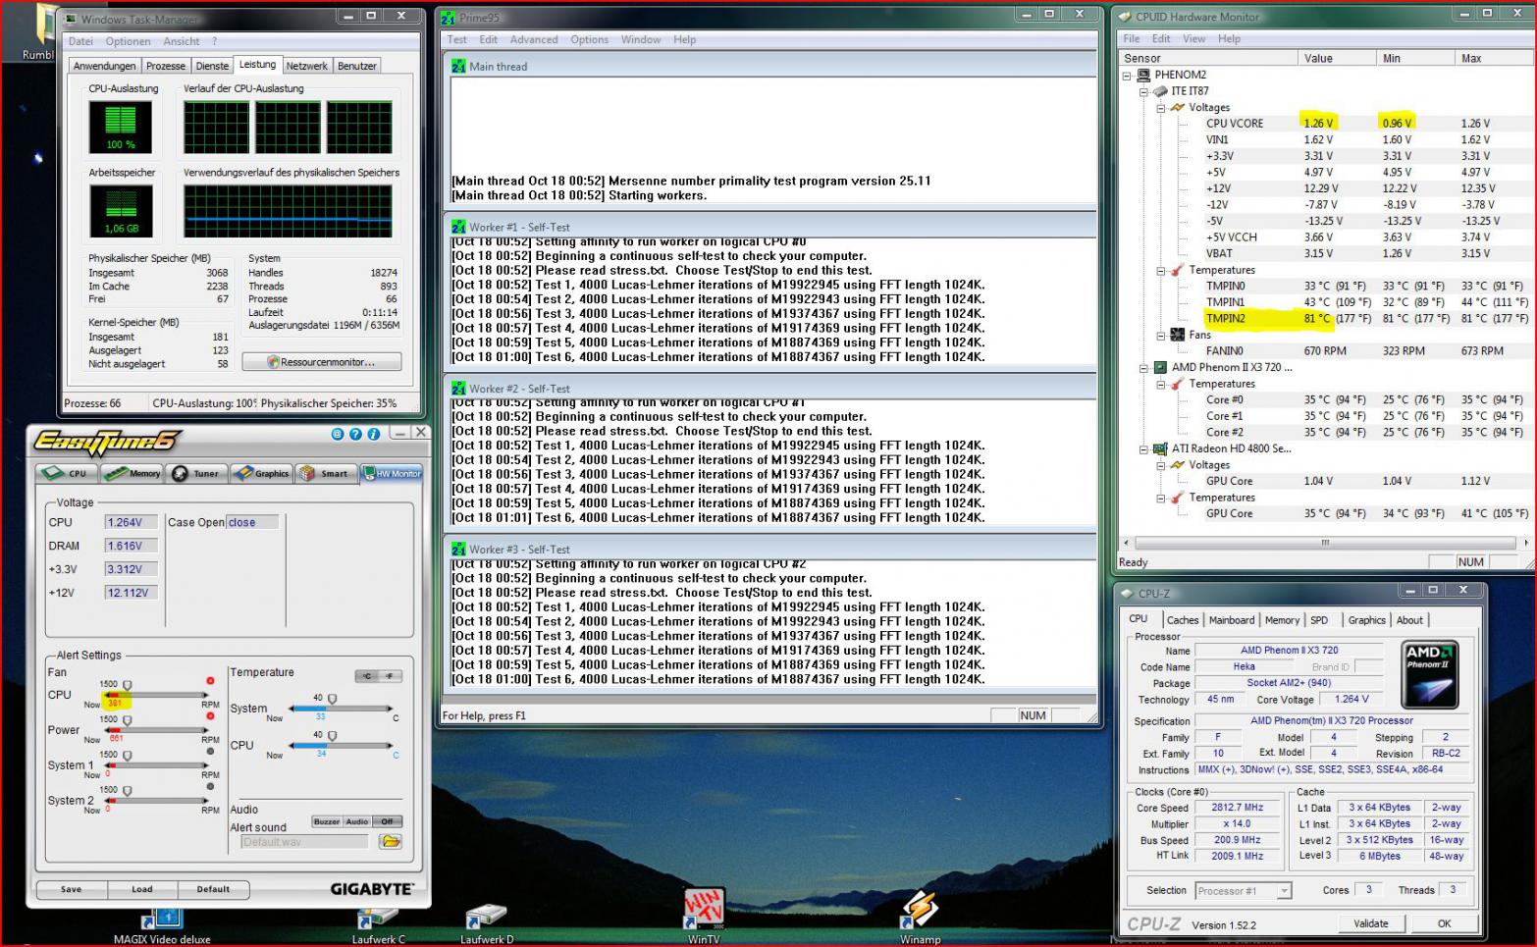Click the info icon in EasyTune6 header

coord(373,434)
